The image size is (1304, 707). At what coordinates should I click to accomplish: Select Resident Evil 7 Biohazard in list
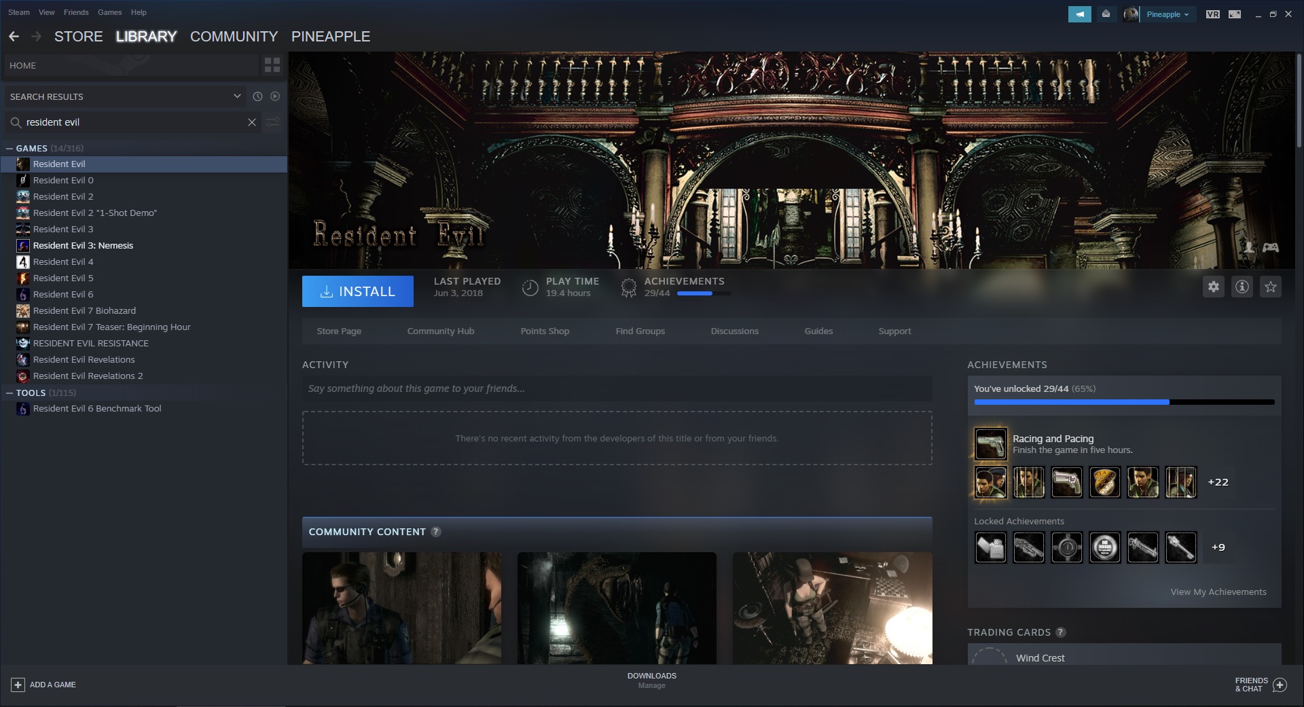pyautogui.click(x=144, y=310)
